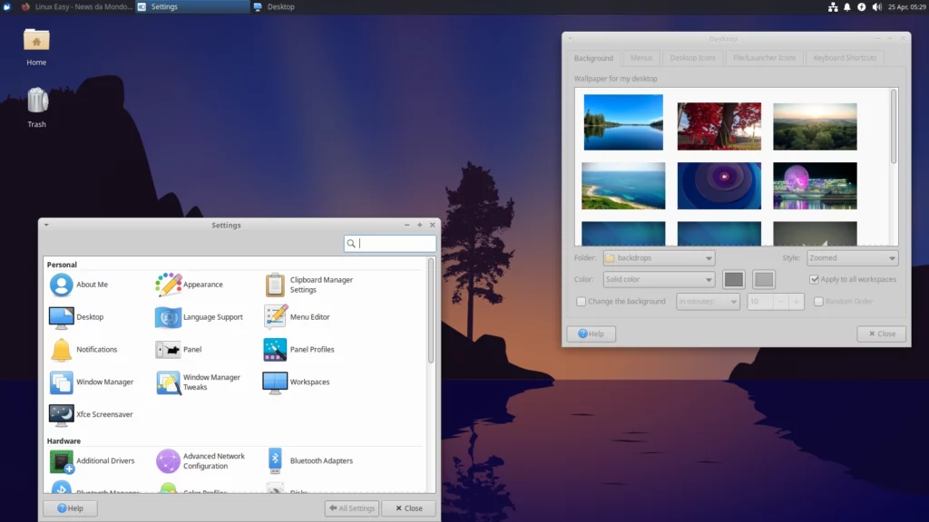Open Bluetooth Adapters settings
The image size is (929, 522).
(274, 460)
